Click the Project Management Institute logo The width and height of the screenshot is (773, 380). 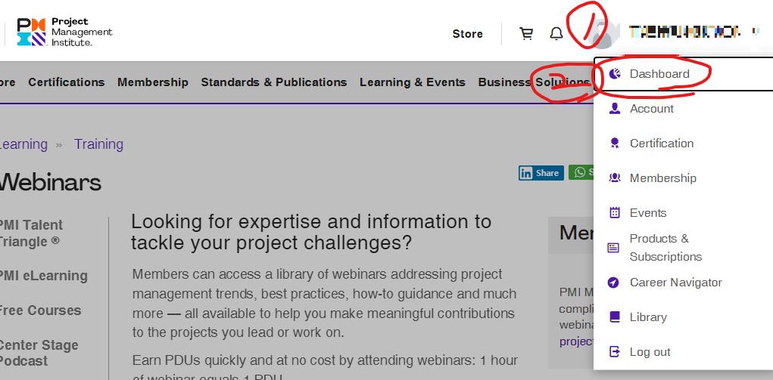point(64,32)
